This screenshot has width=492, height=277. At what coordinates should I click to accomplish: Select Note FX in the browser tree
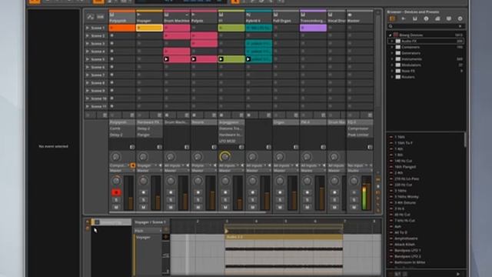[x=408, y=71]
